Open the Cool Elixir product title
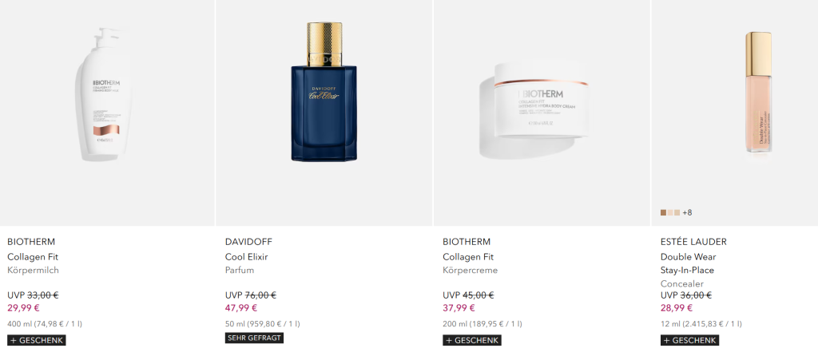The image size is (818, 348). (246, 257)
